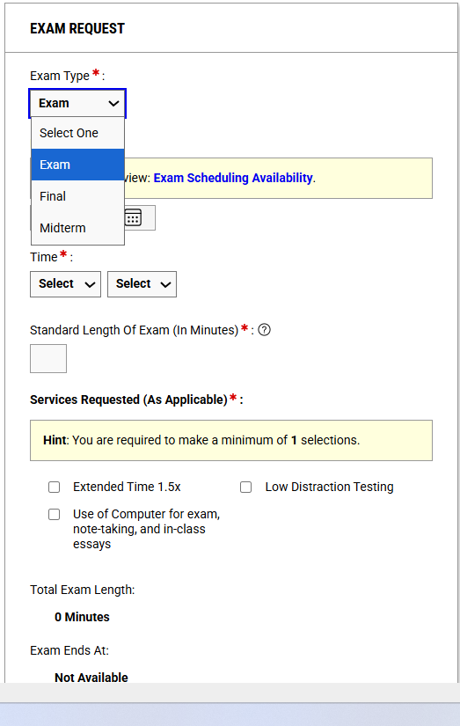460x726 pixels.
Task: Open the Exam Type dropdown showing Exam
Action: point(77,103)
